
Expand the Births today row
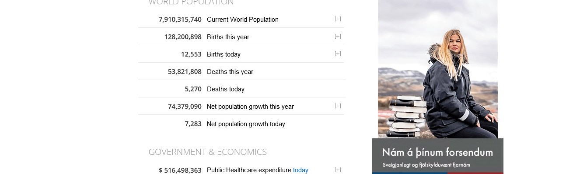click(338, 54)
